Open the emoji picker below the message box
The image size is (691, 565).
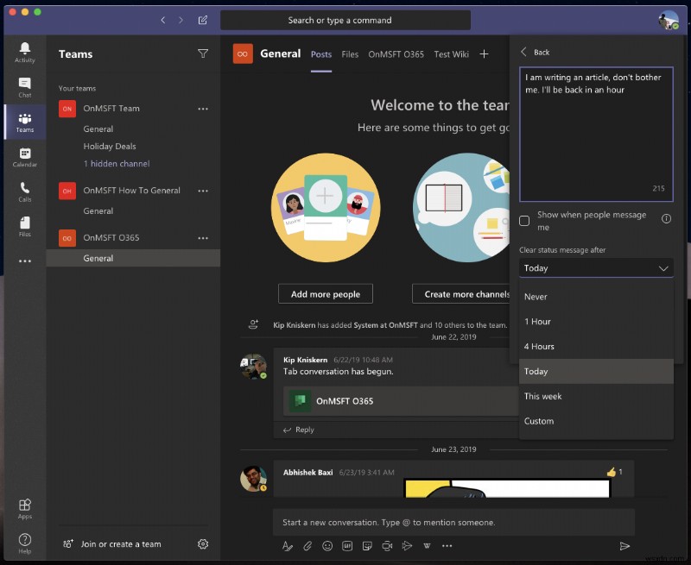tap(327, 545)
